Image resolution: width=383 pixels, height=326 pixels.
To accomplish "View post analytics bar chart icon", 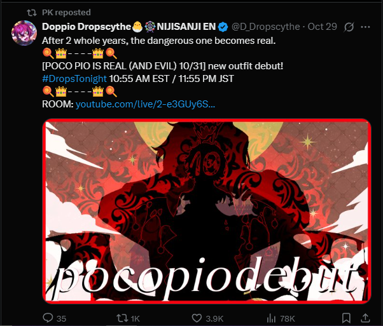I will [x=271, y=318].
